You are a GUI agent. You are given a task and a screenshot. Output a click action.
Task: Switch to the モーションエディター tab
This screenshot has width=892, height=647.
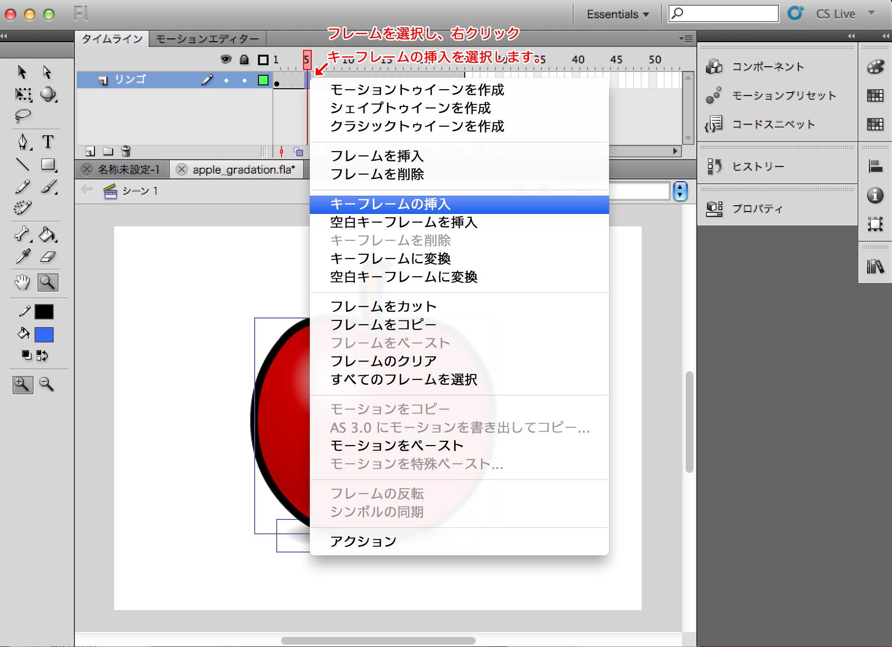(207, 39)
